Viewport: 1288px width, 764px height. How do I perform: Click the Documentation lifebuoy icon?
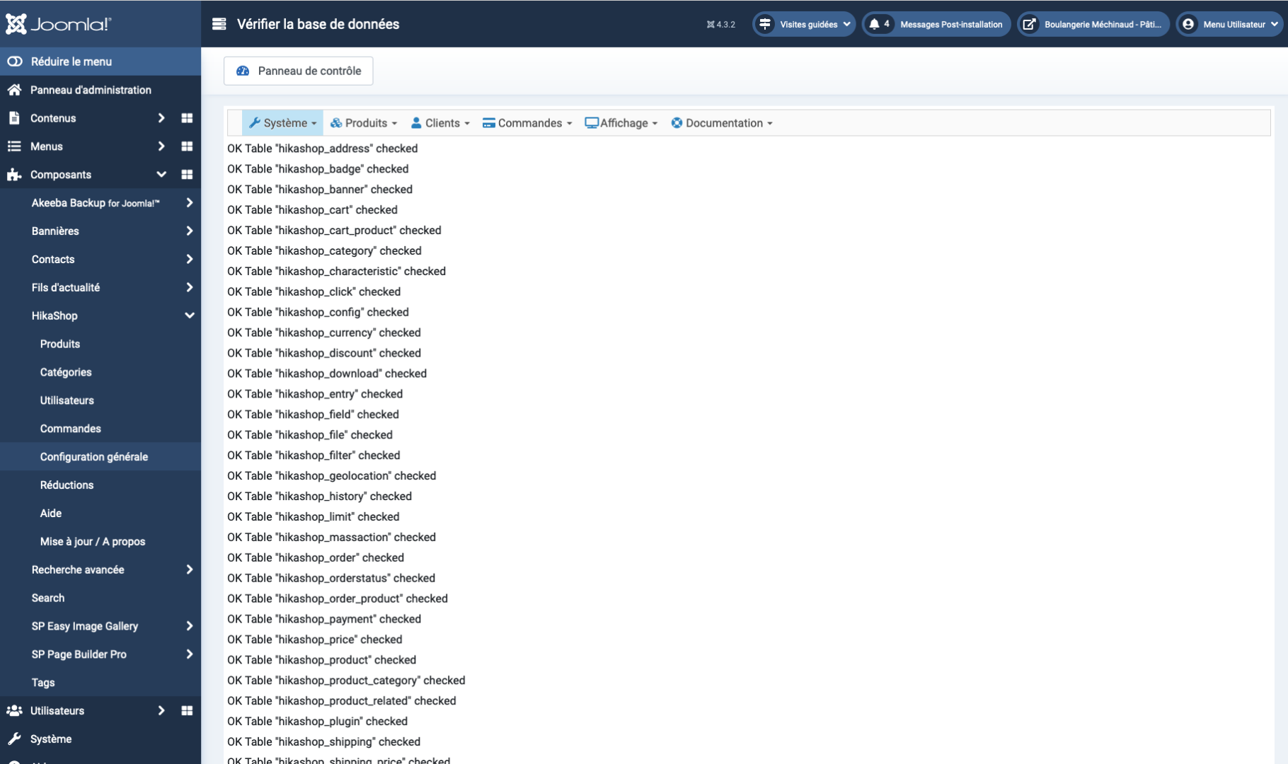pyautogui.click(x=677, y=123)
